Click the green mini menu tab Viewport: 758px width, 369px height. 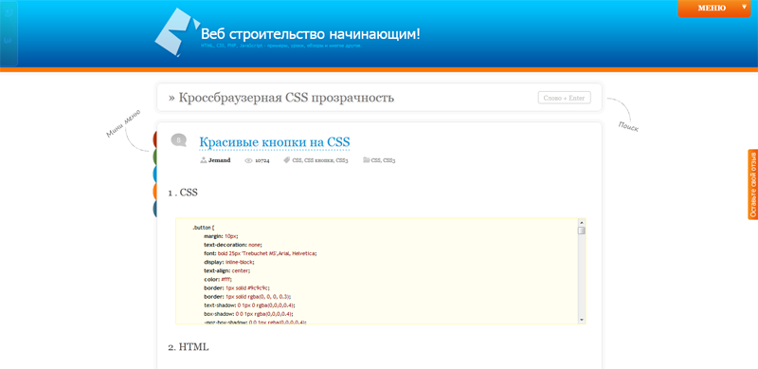[154, 157]
